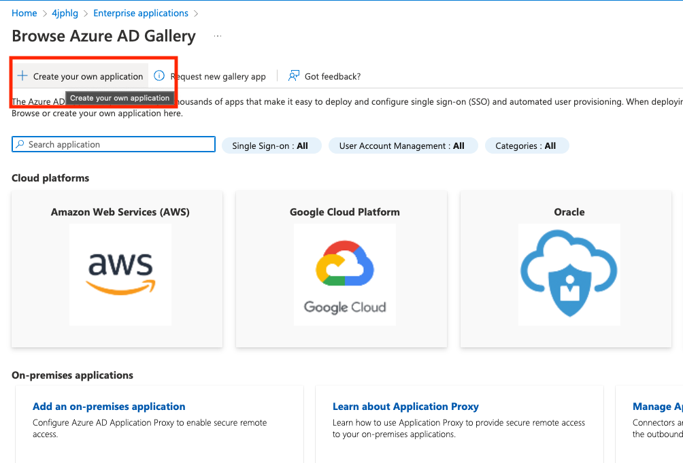The image size is (683, 463).
Task: Click the magnifier icon in the search box
Action: (20, 144)
